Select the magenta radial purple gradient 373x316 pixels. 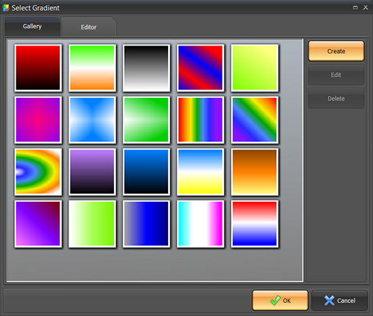[x=38, y=120]
